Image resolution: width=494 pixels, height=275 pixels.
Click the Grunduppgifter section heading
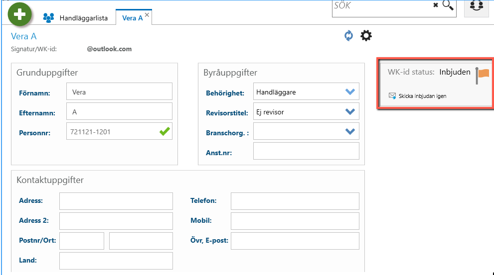pos(47,73)
